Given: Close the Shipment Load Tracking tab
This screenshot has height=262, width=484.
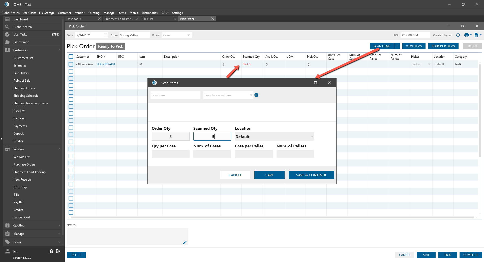Looking at the screenshot, I should (x=137, y=19).
